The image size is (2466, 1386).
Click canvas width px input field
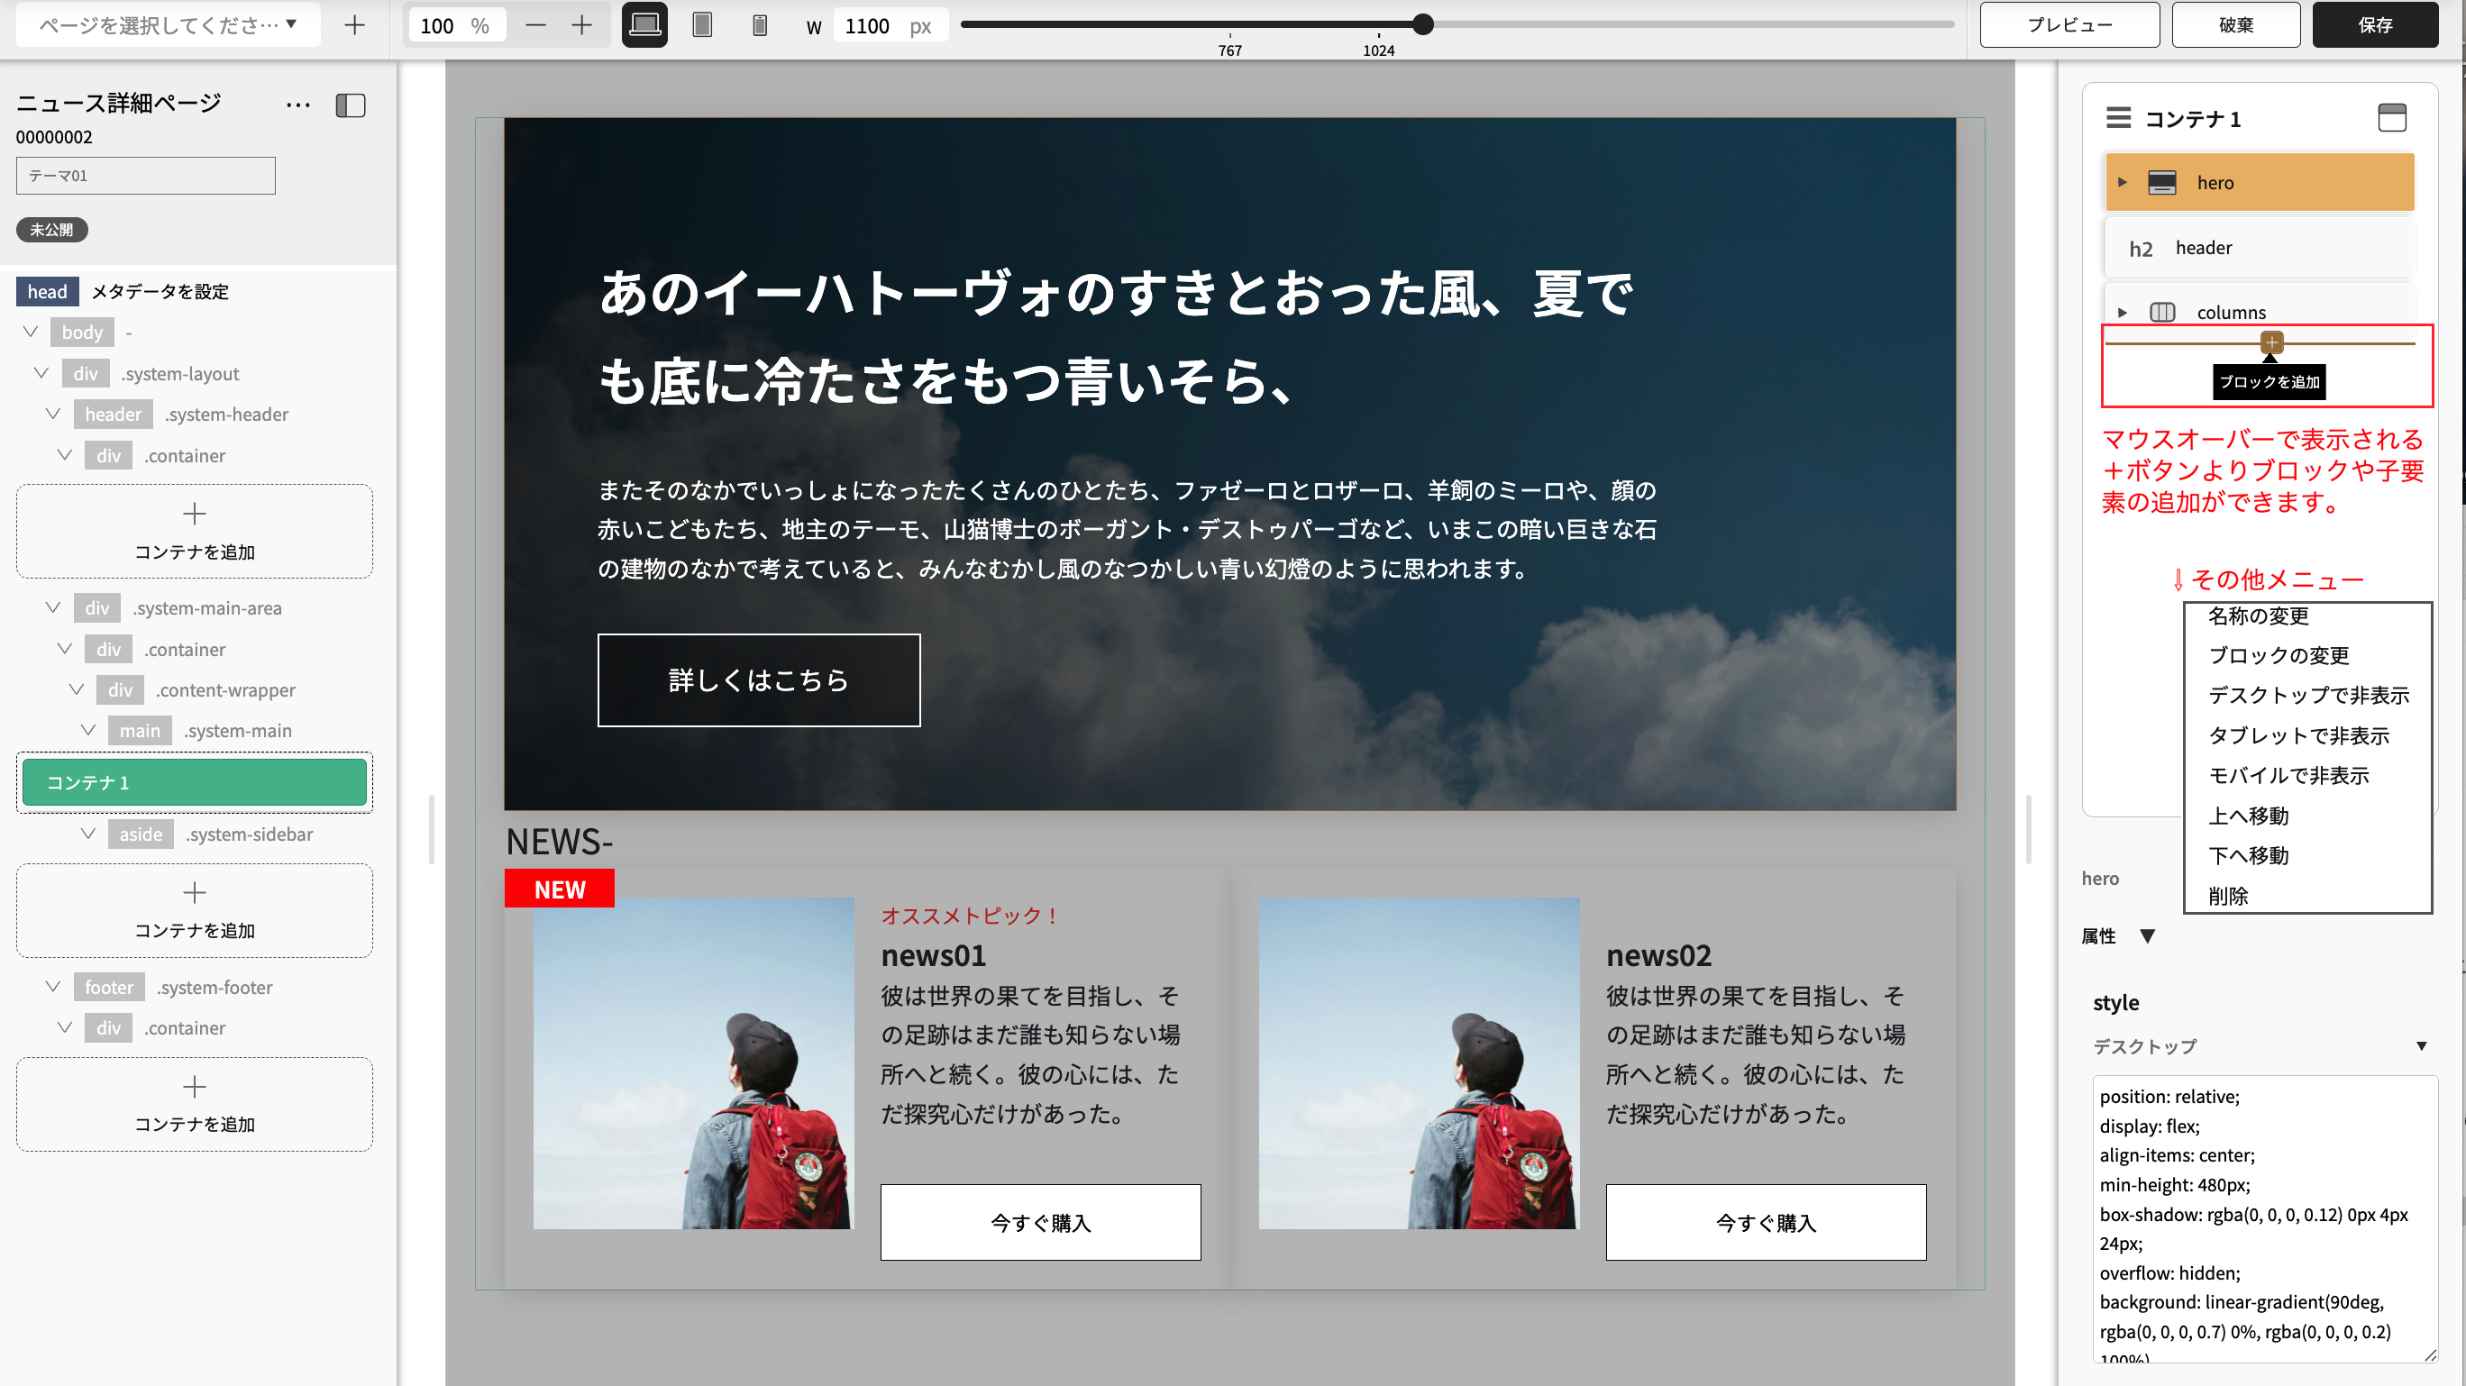890,25
